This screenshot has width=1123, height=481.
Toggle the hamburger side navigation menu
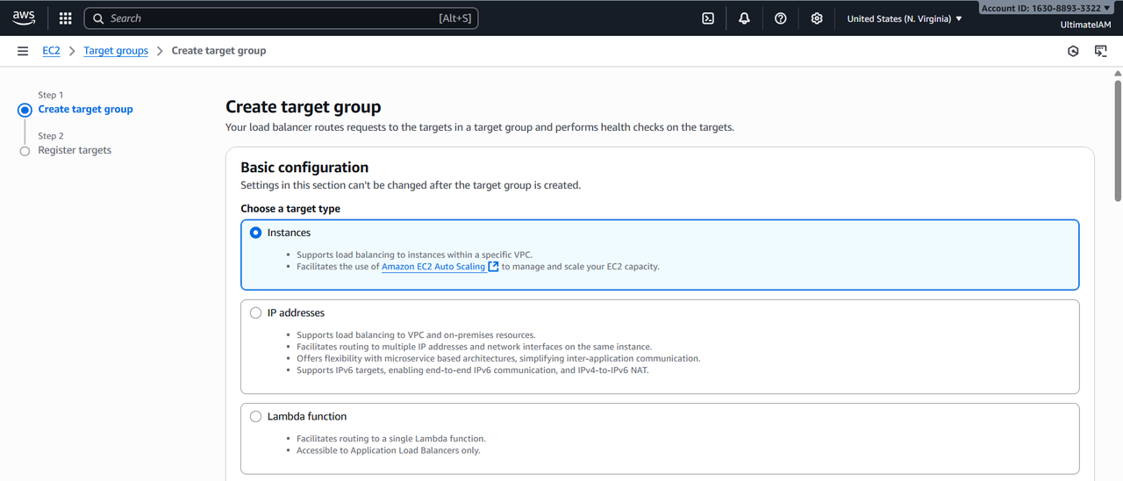(23, 51)
